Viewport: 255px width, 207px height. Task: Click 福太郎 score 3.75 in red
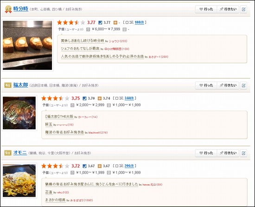point(76,98)
